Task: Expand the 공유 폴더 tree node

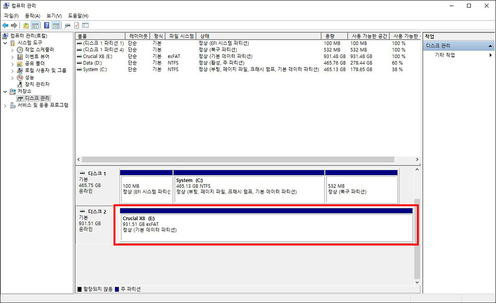Action: point(12,64)
